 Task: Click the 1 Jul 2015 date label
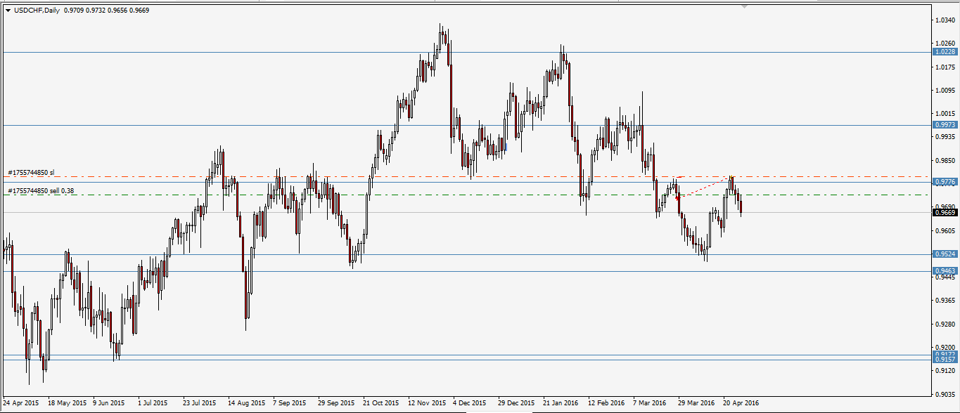pos(153,403)
